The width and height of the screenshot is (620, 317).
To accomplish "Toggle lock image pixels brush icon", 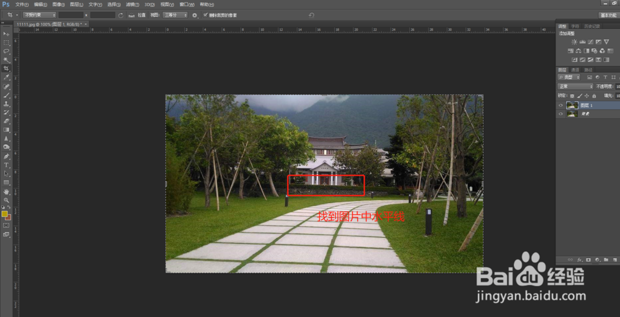I will coord(579,95).
